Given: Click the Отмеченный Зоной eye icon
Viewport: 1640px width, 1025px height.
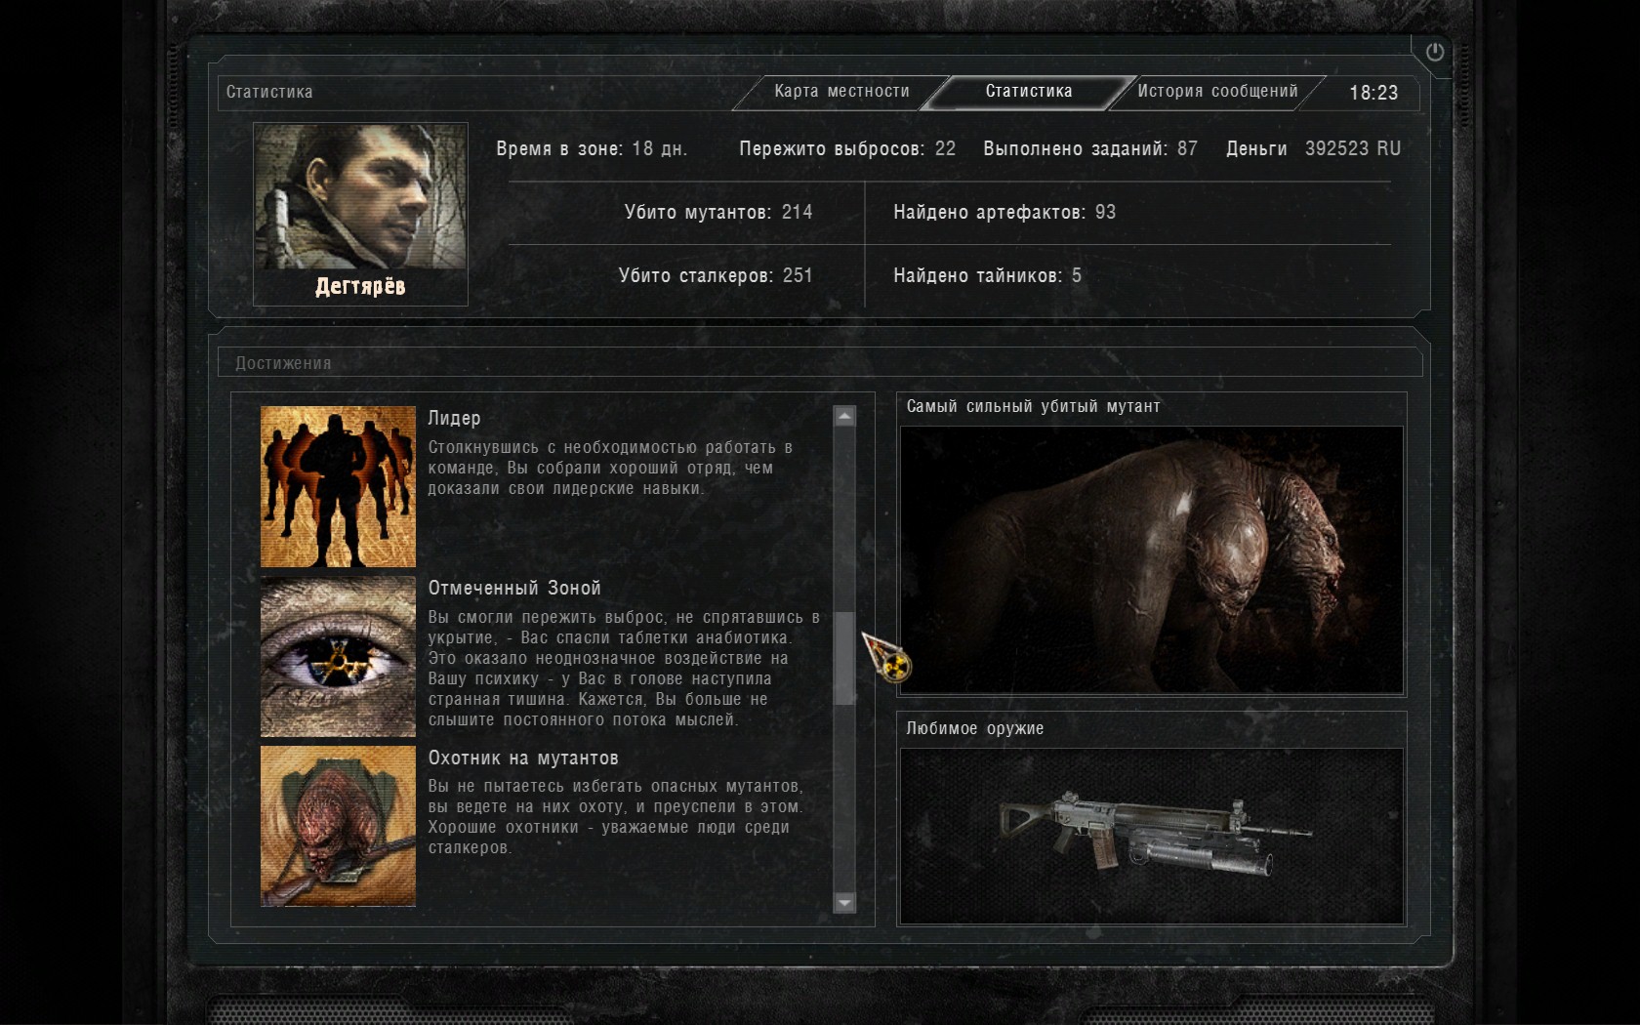Looking at the screenshot, I should click(338, 655).
